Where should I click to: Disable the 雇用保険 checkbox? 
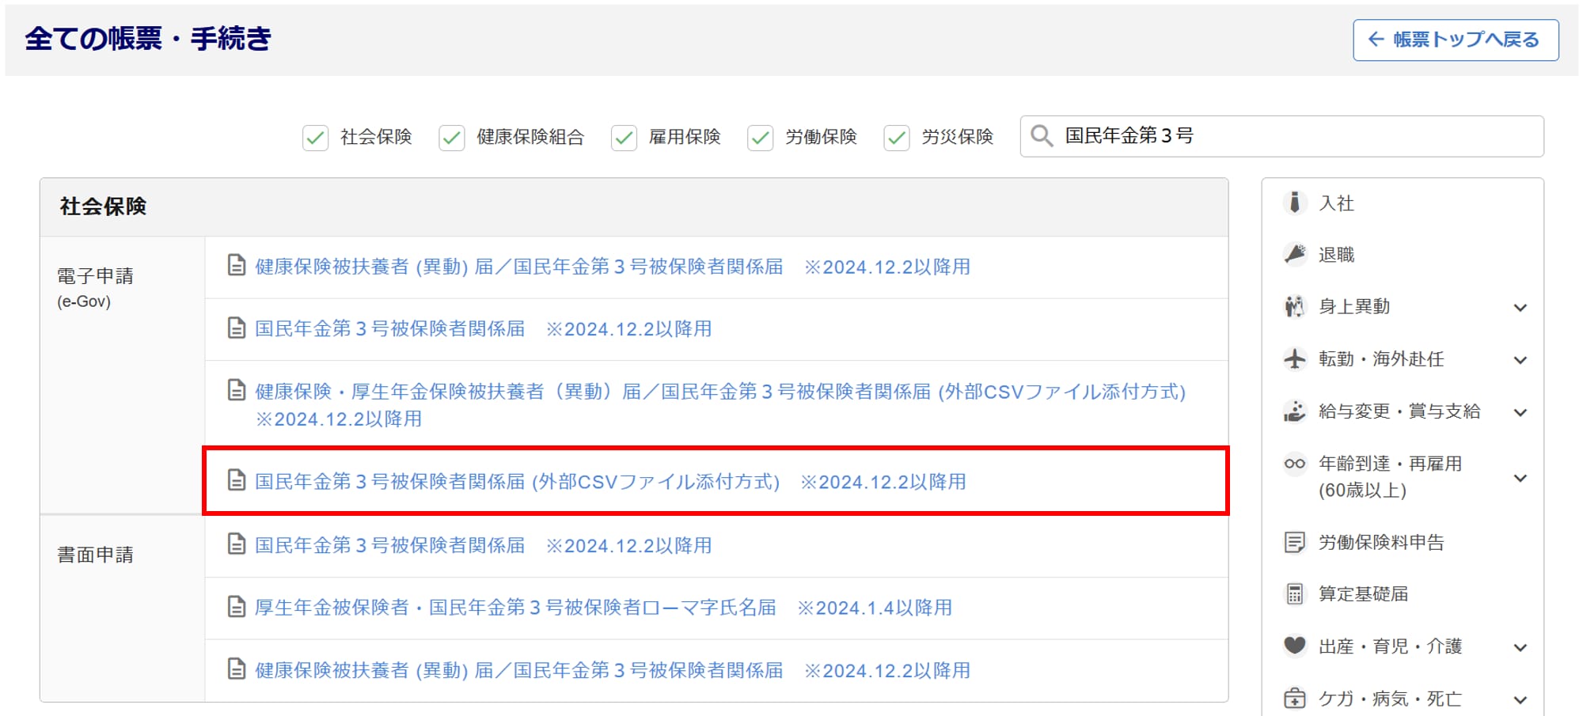pyautogui.click(x=624, y=138)
